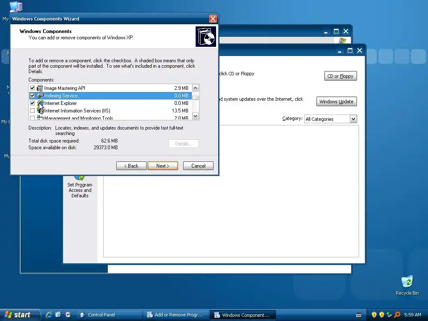Click the 5:59 AM system clock
The image size is (428, 321).
pyautogui.click(x=413, y=315)
